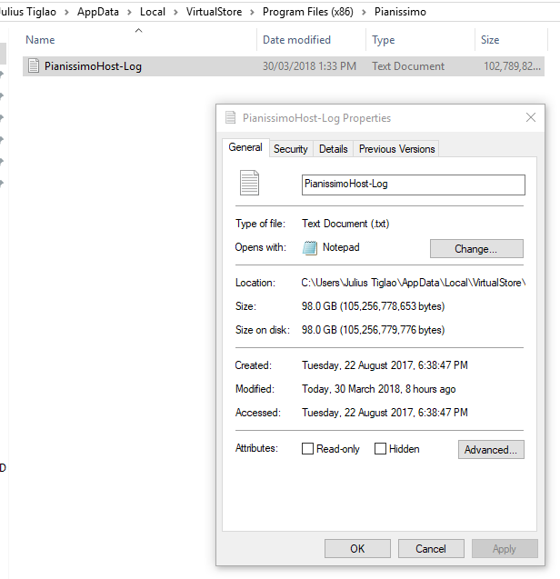
Task: Click the Notepad icon beside Opens with
Action: [x=310, y=248]
